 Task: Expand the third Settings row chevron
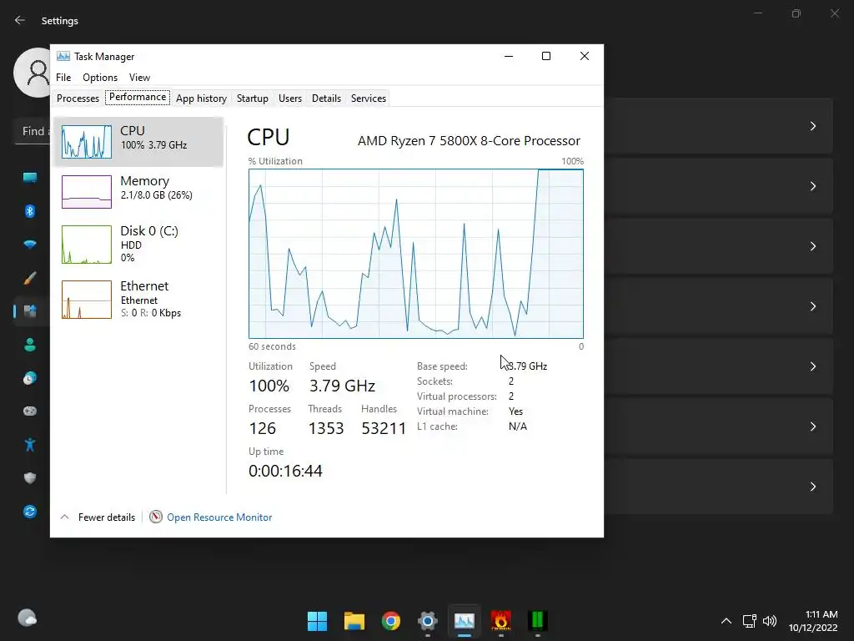click(x=812, y=246)
